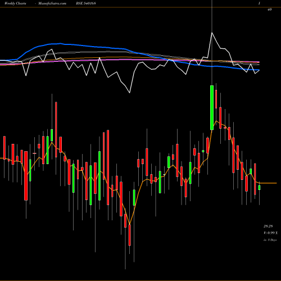The width and height of the screenshot is (281, 281).
Task: Click the white indicator line's highest peak
Action: (212, 33)
